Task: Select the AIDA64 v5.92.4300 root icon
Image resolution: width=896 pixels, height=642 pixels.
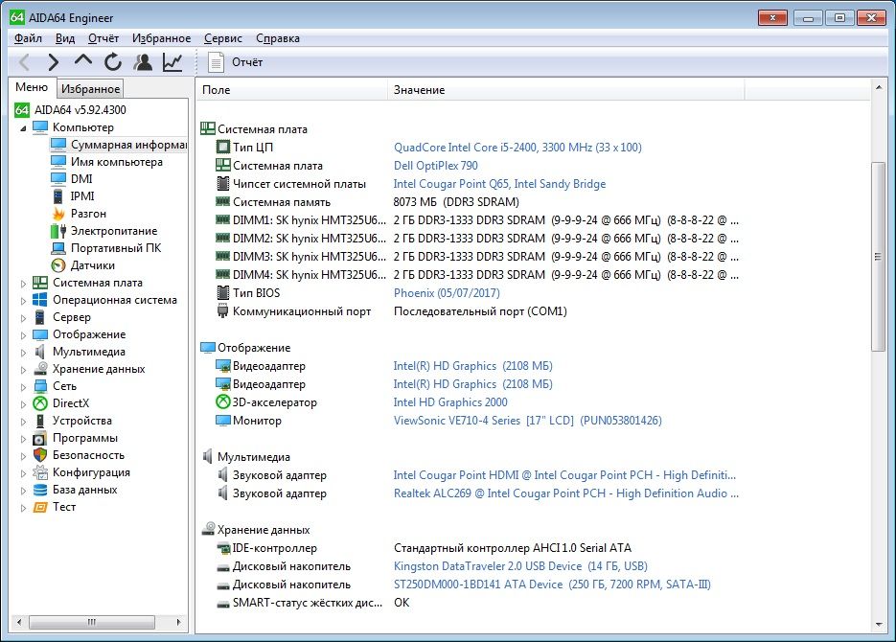Action: (x=22, y=109)
